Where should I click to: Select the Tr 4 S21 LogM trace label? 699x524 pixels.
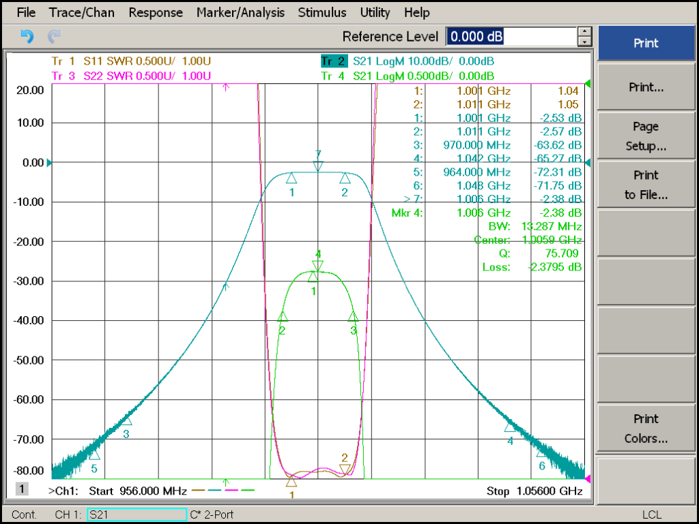(x=408, y=76)
